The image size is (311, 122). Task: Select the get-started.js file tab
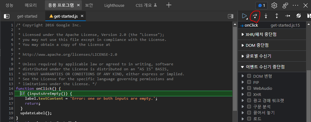(66, 16)
